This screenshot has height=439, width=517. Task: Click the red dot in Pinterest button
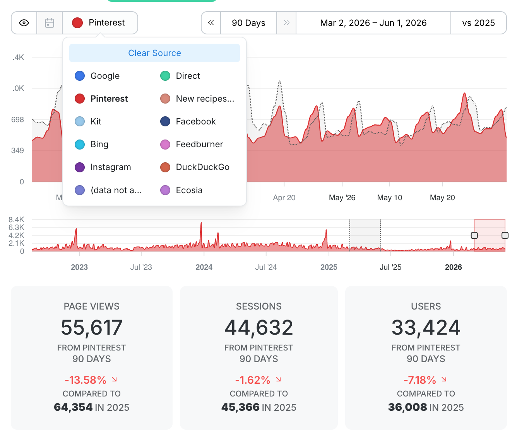click(77, 23)
